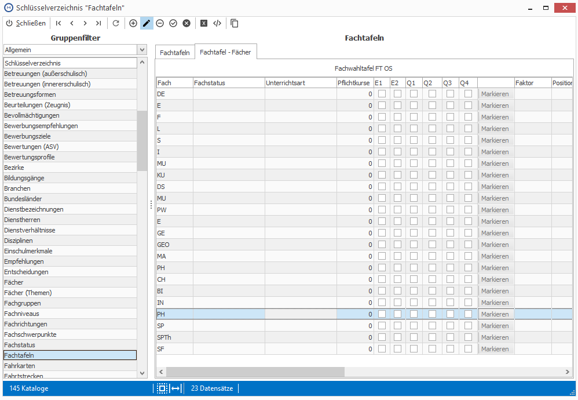This screenshot has width=578, height=400.
Task: Click the refresh reload icon
Action: [116, 23]
